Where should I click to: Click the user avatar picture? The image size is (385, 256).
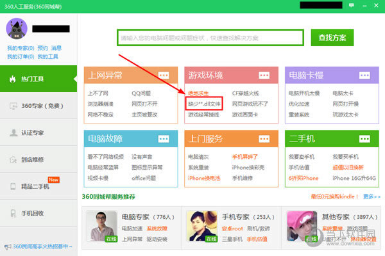[x=17, y=28]
